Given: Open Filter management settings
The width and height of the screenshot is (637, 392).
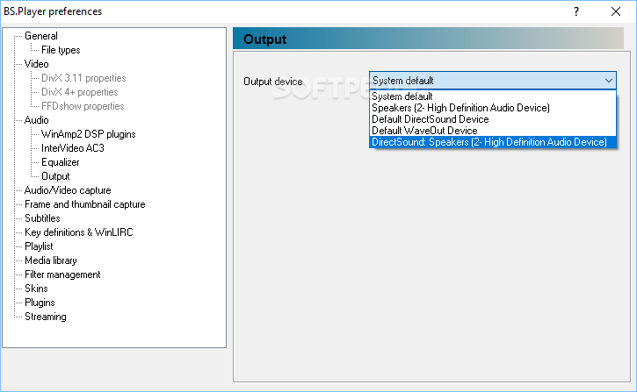Looking at the screenshot, I should [x=62, y=274].
